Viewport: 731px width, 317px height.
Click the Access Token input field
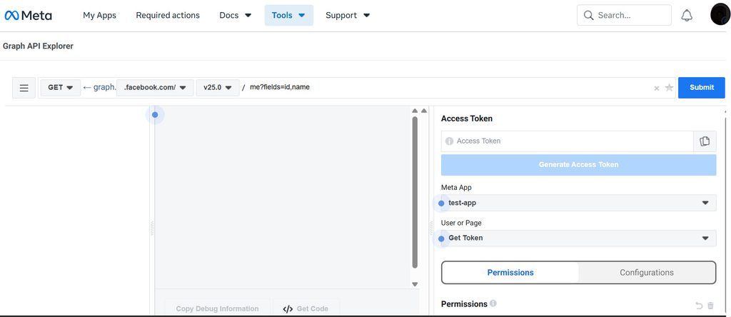(568, 141)
